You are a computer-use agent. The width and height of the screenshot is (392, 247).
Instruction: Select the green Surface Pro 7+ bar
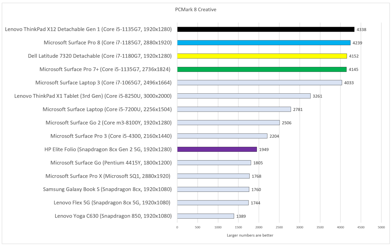coord(262,69)
